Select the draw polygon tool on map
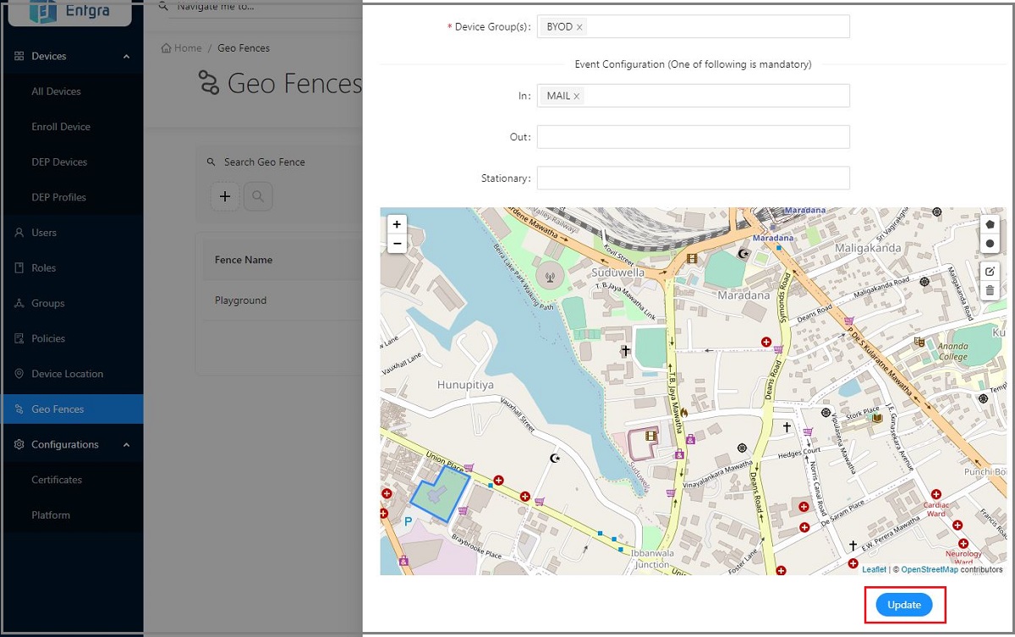The height and width of the screenshot is (637, 1015). [990, 224]
